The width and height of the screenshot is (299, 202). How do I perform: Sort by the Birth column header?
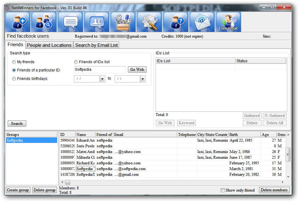tap(245, 135)
